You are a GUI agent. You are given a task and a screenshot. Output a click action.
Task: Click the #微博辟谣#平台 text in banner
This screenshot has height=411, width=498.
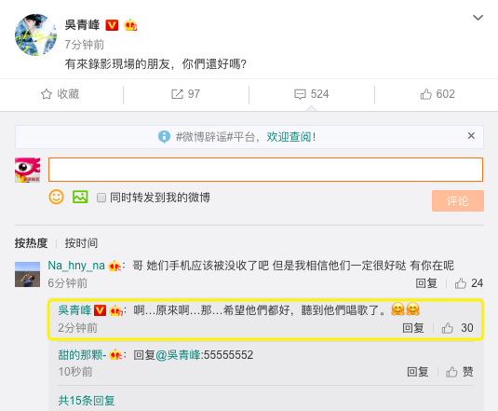(x=217, y=137)
